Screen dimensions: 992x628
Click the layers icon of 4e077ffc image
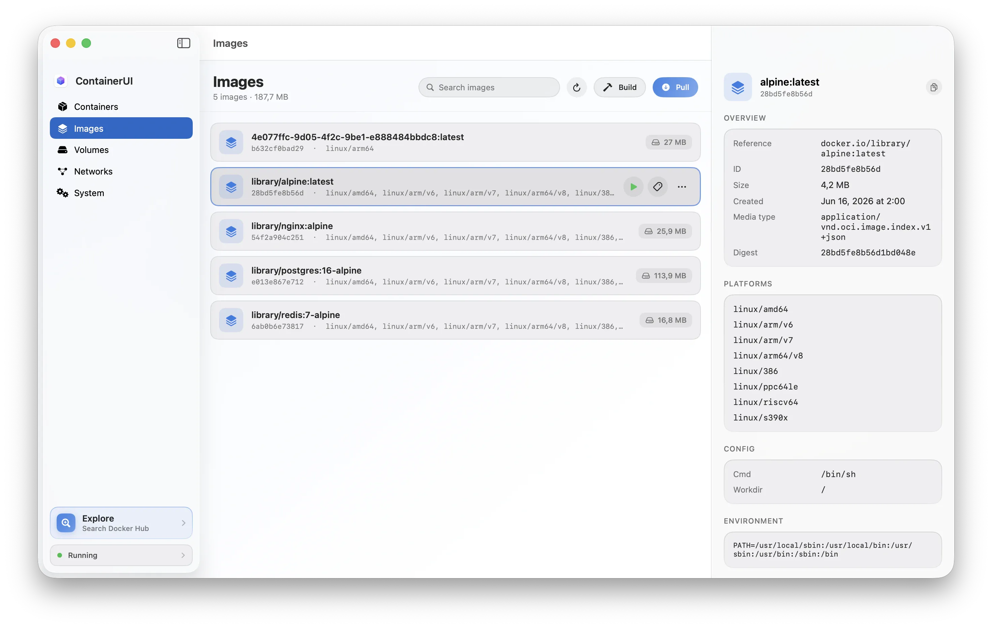(x=231, y=143)
